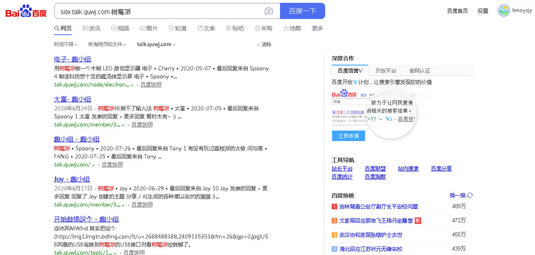Image resolution: width=535 pixels, height=255 pixels.
Task: Open 站内搜索 tool link
Action: 408,169
